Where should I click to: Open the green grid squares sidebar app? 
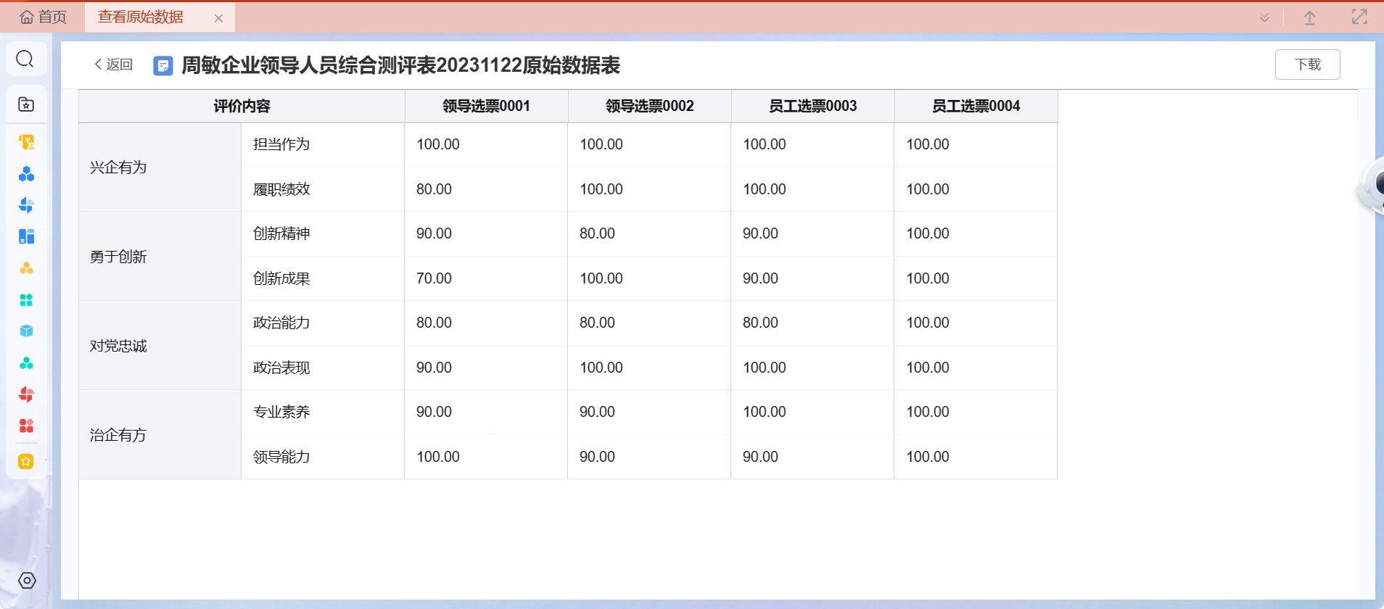pos(26,300)
